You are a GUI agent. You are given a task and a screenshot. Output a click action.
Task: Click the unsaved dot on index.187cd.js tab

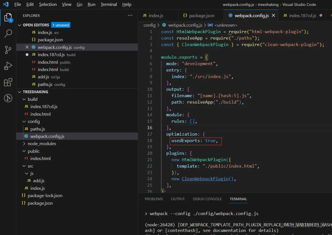pos(321,15)
